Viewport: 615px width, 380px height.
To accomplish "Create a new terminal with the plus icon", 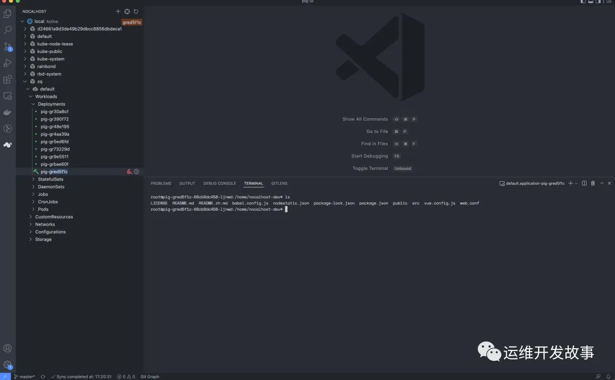I will [571, 183].
